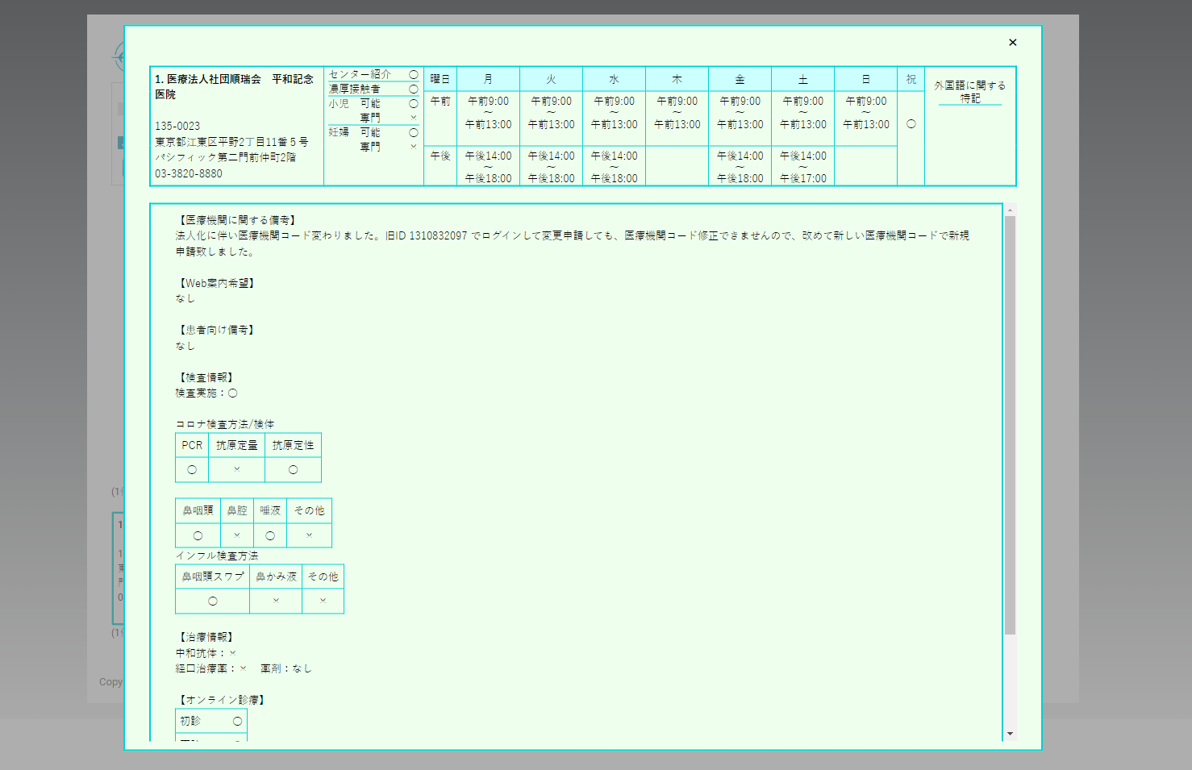
Task: Click the 土 column header
Action: click(802, 79)
